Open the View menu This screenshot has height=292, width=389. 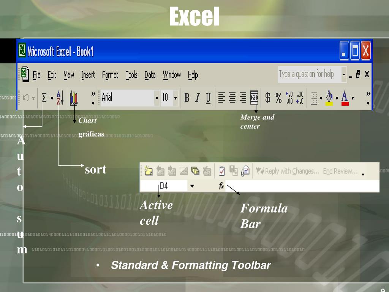69,75
